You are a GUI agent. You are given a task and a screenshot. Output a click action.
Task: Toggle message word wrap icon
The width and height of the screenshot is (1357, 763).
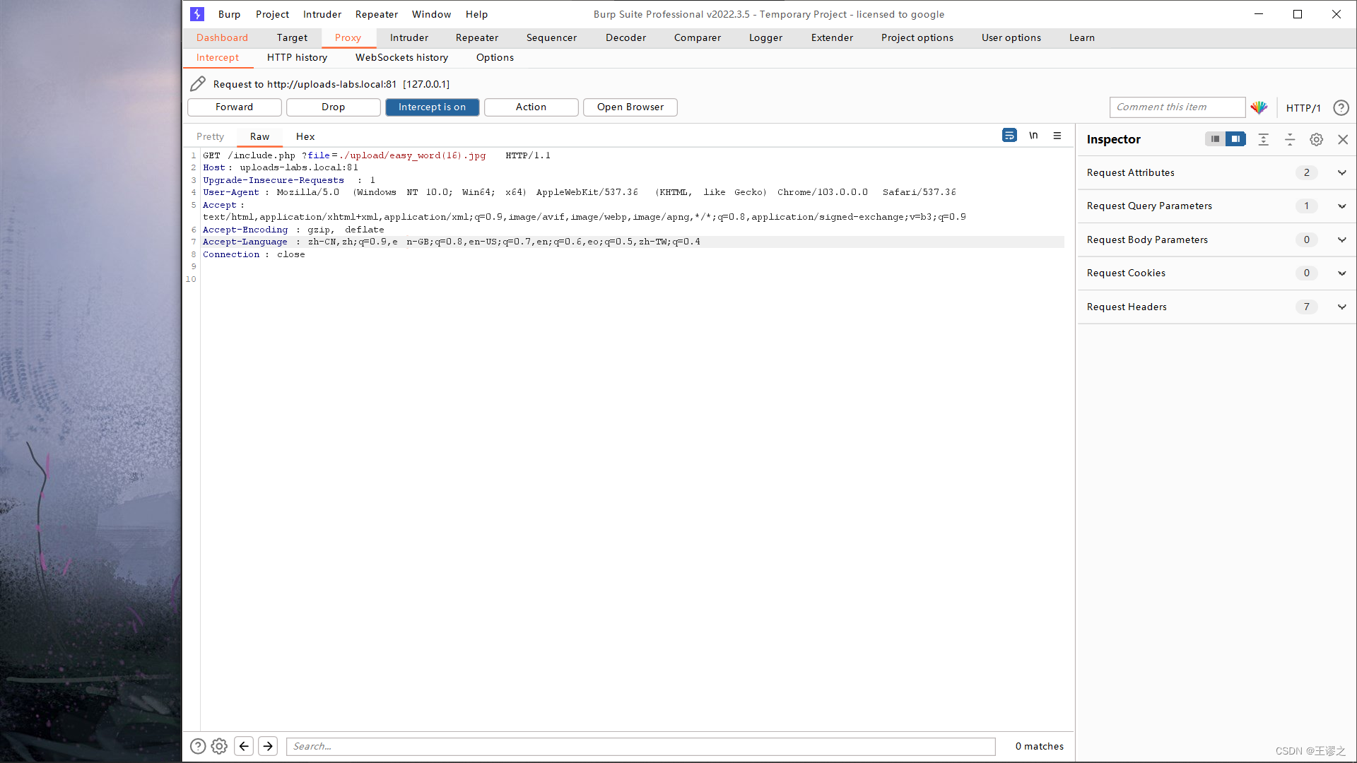[1009, 136]
